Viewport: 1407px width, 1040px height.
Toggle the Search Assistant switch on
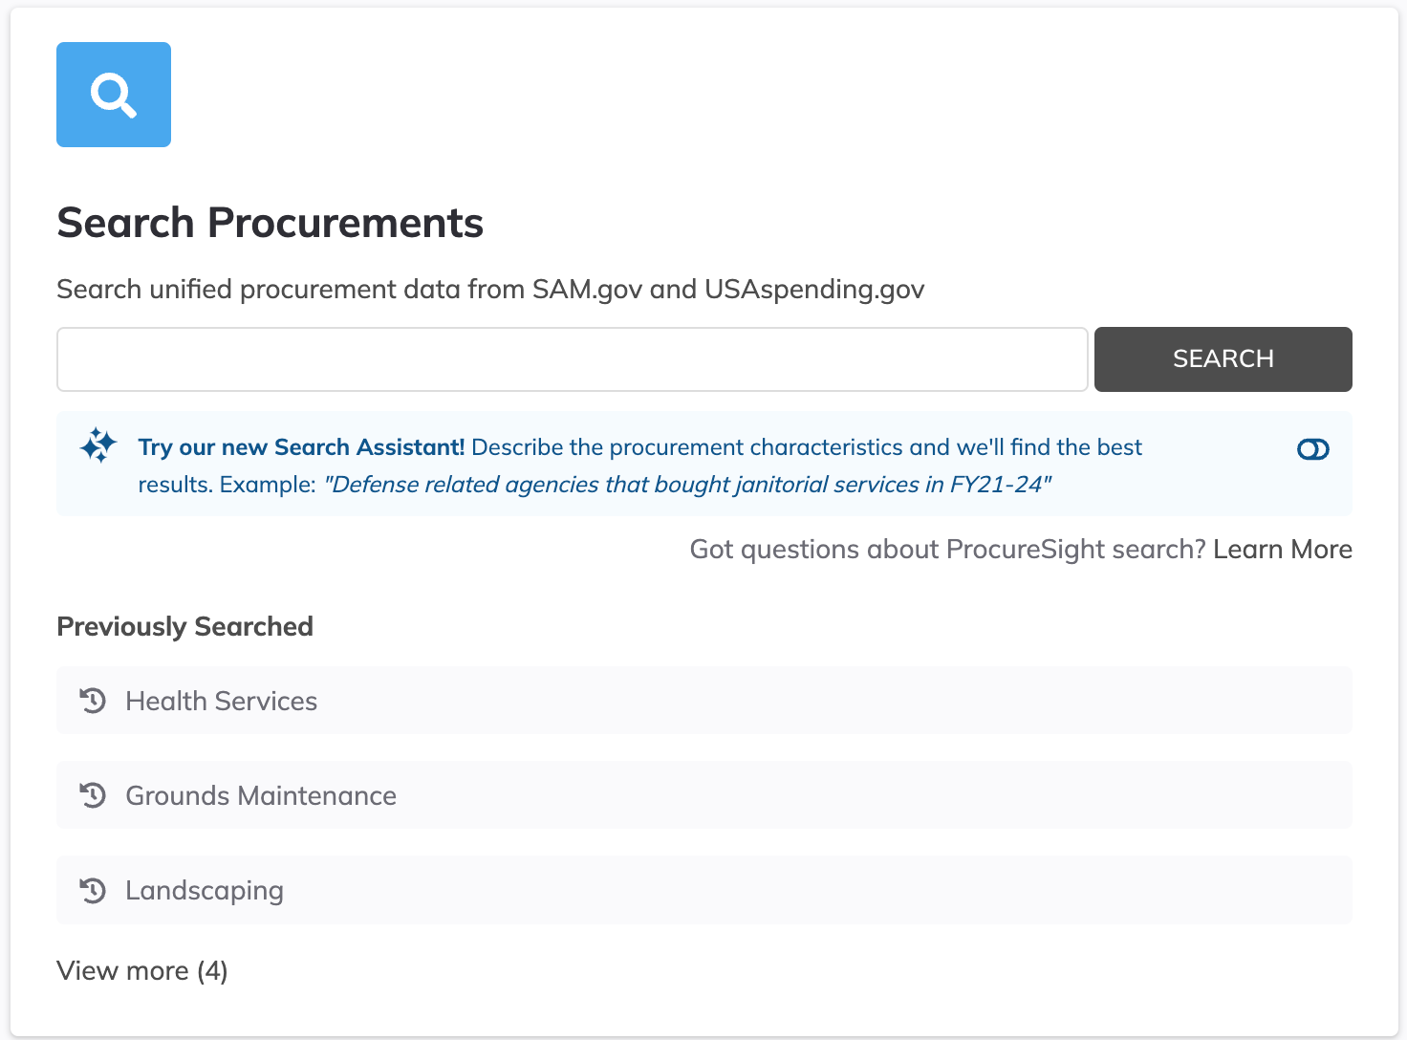click(x=1313, y=449)
